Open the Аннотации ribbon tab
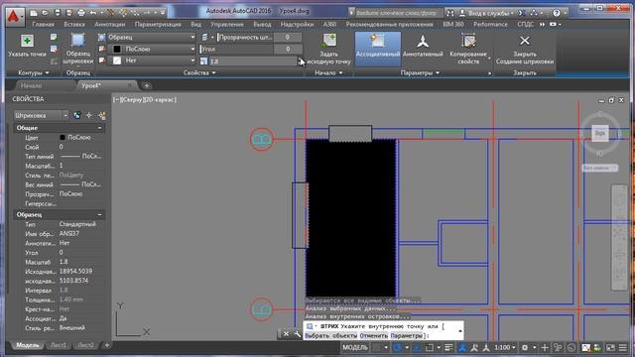This screenshot has height=357, width=635. [x=110, y=24]
